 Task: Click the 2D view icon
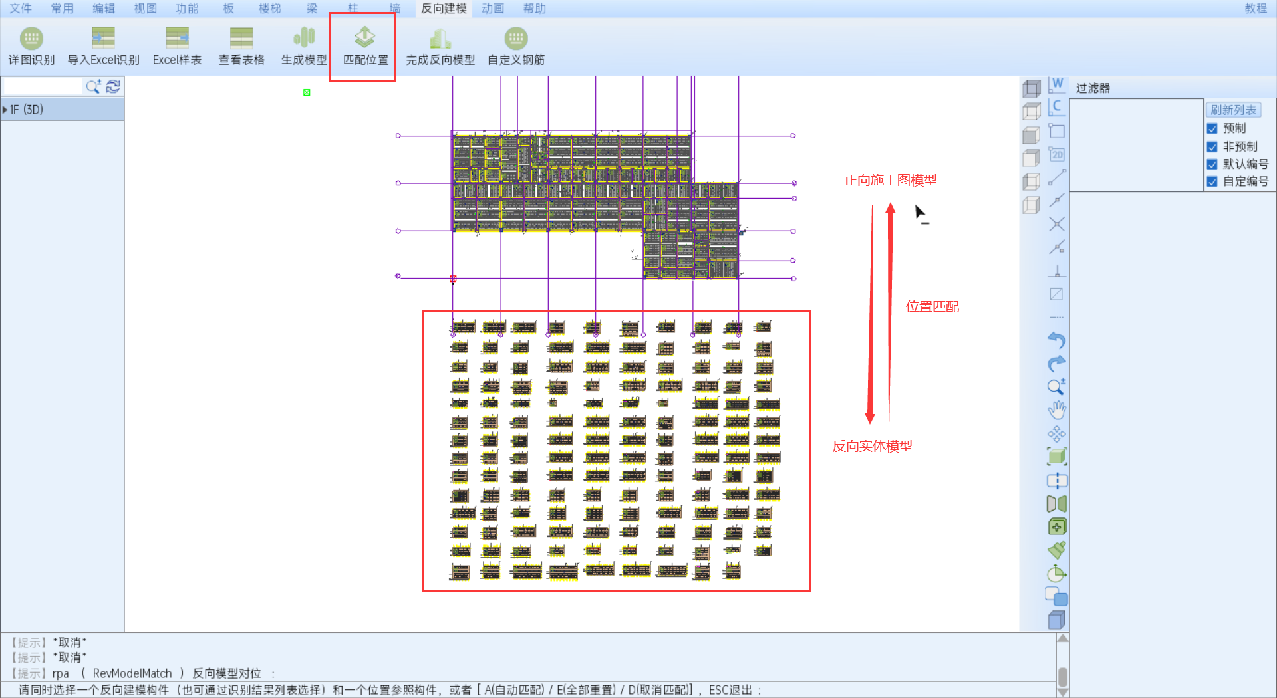(x=1056, y=155)
